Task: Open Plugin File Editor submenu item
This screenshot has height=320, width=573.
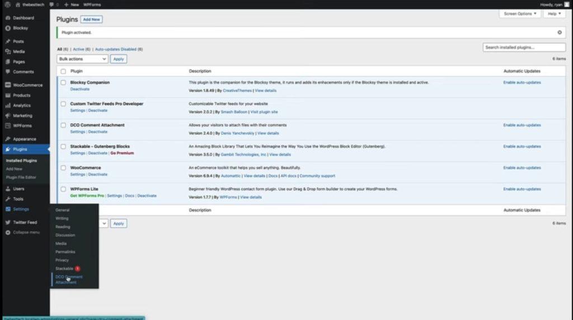Action: point(21,177)
